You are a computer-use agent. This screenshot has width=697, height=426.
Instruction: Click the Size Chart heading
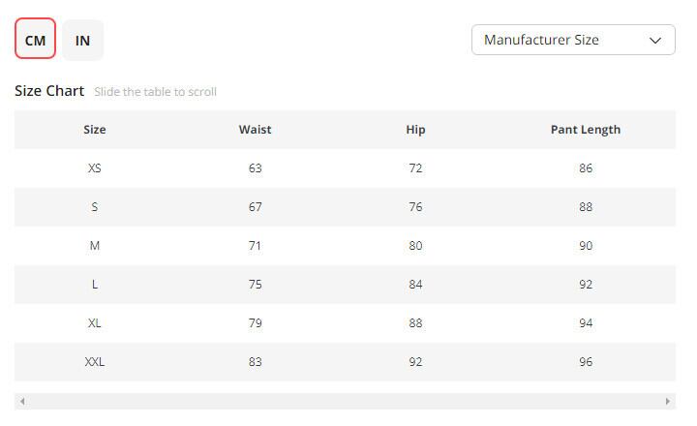tap(49, 91)
